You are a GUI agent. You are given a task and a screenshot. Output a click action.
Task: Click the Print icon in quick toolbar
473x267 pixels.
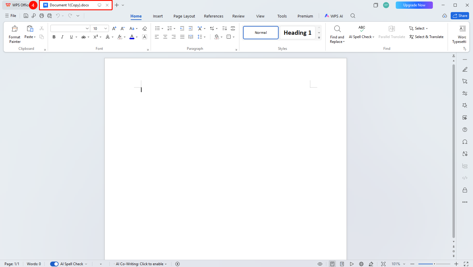pos(42,16)
